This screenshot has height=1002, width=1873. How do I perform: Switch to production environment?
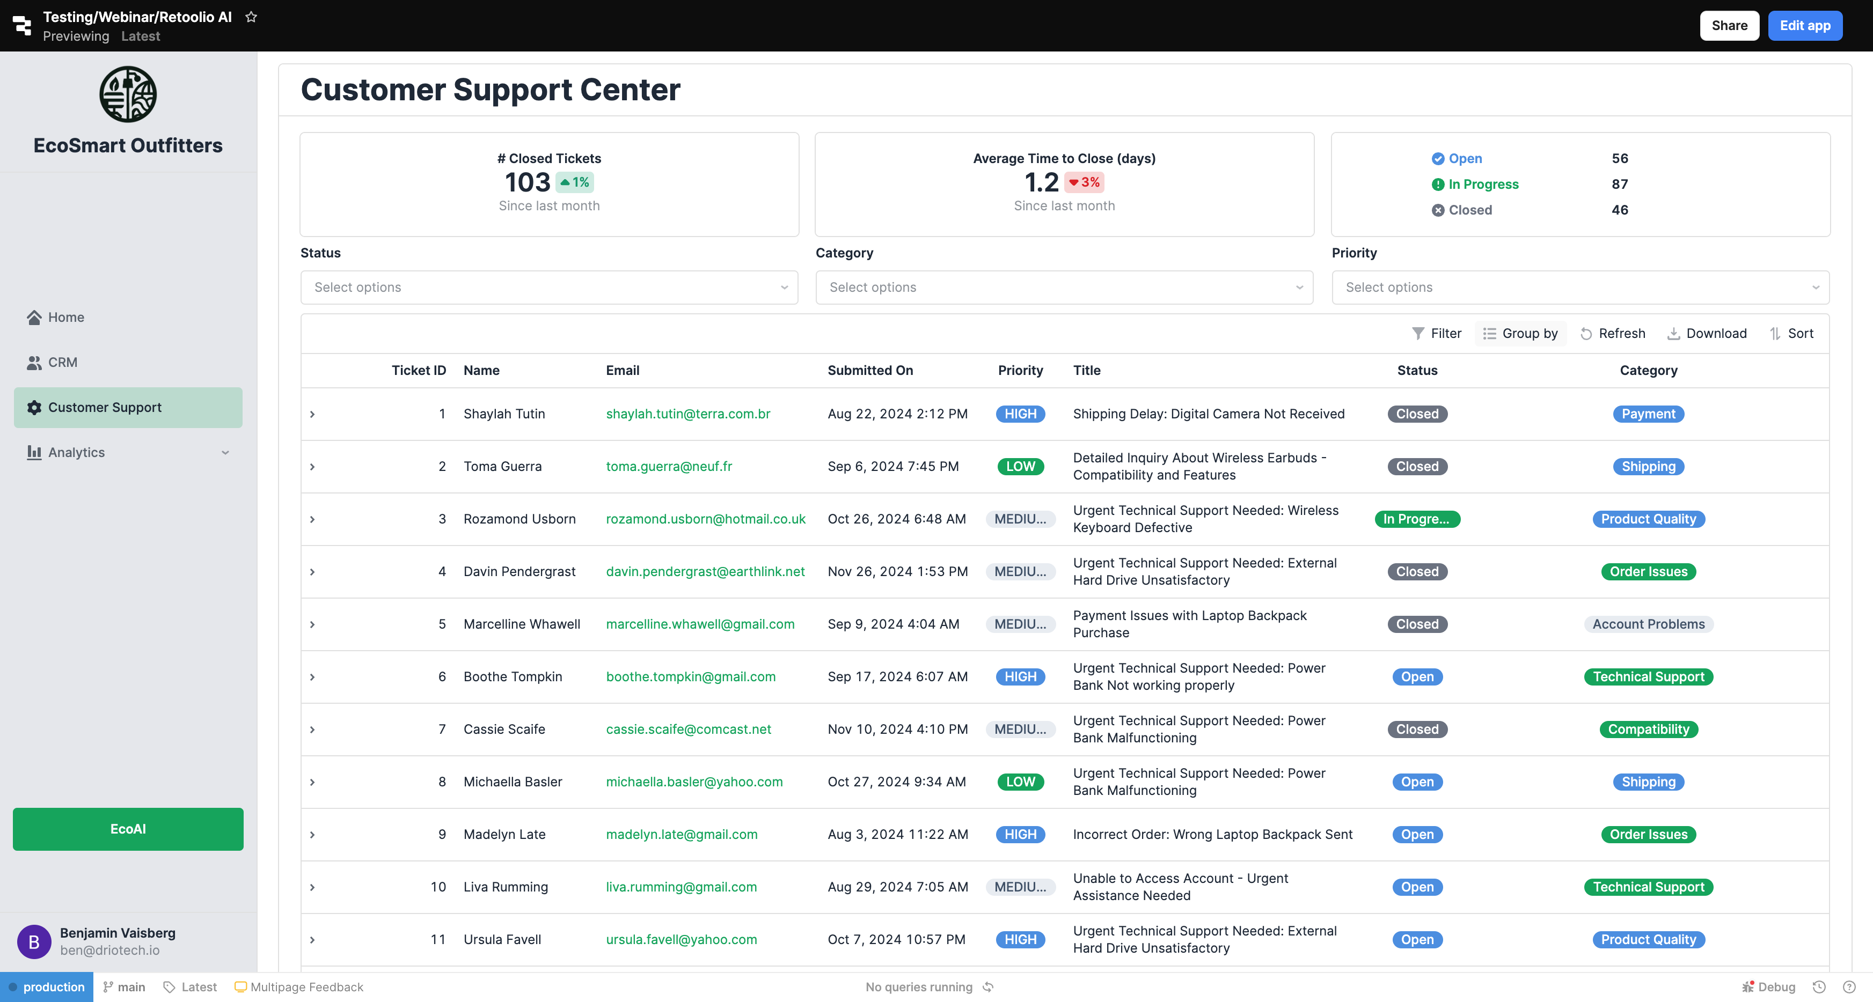point(47,987)
